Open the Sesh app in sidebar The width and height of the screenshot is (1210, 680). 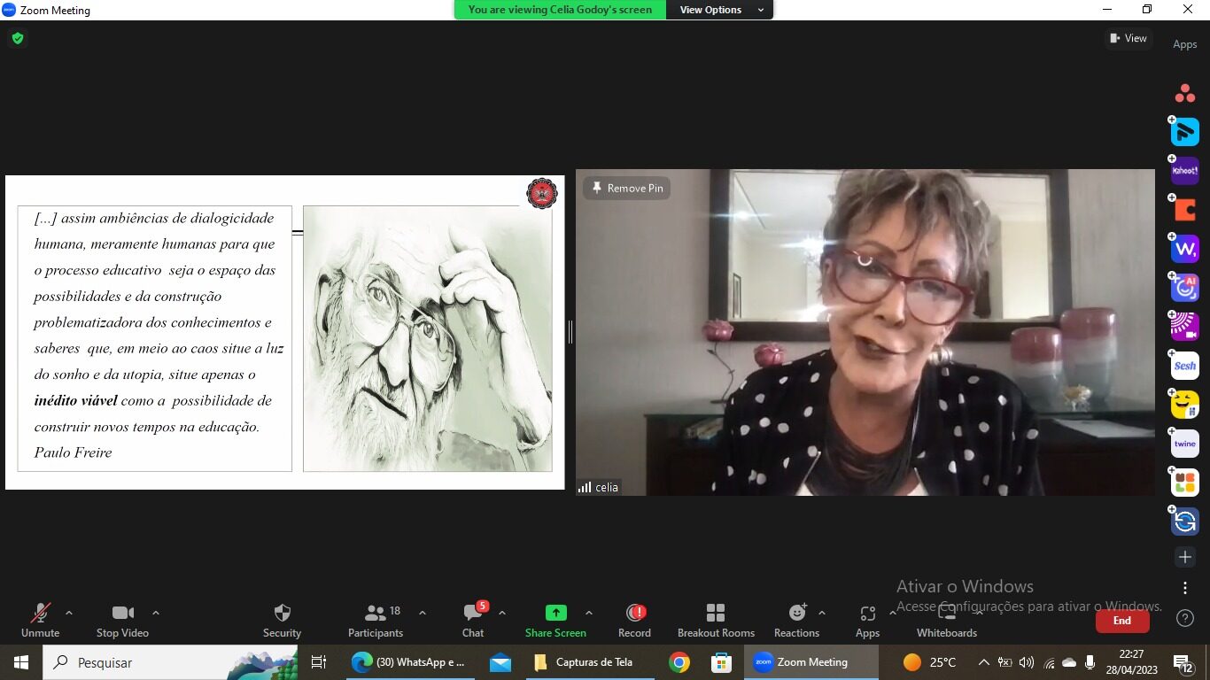[x=1184, y=366]
